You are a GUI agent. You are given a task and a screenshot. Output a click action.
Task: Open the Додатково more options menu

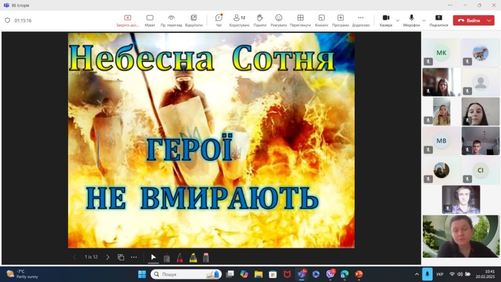[x=361, y=20]
